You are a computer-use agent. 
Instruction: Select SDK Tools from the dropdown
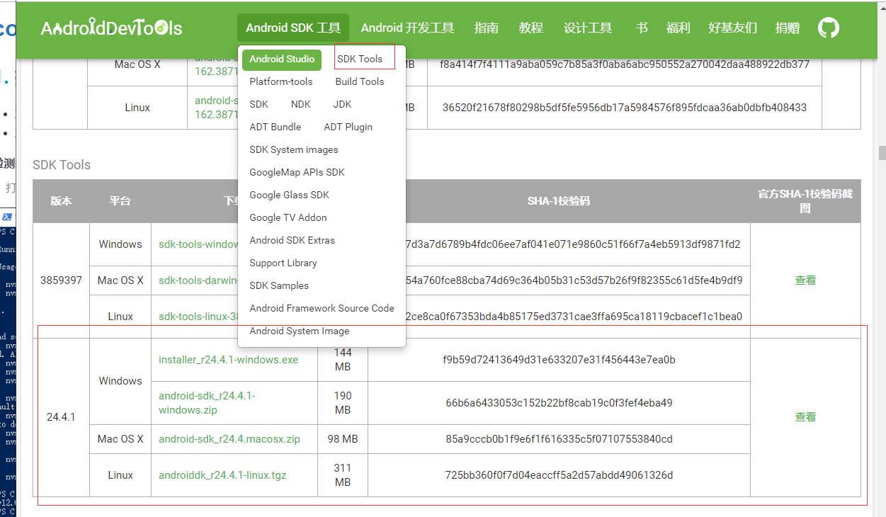(360, 59)
